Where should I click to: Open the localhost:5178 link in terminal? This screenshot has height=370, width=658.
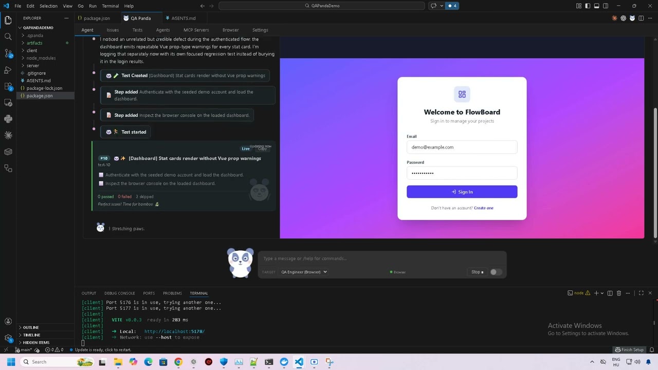tap(174, 331)
